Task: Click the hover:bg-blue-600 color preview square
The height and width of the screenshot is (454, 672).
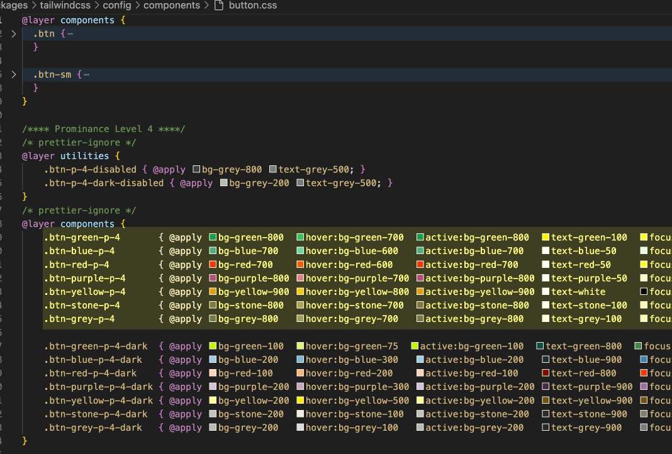Action: (x=300, y=251)
